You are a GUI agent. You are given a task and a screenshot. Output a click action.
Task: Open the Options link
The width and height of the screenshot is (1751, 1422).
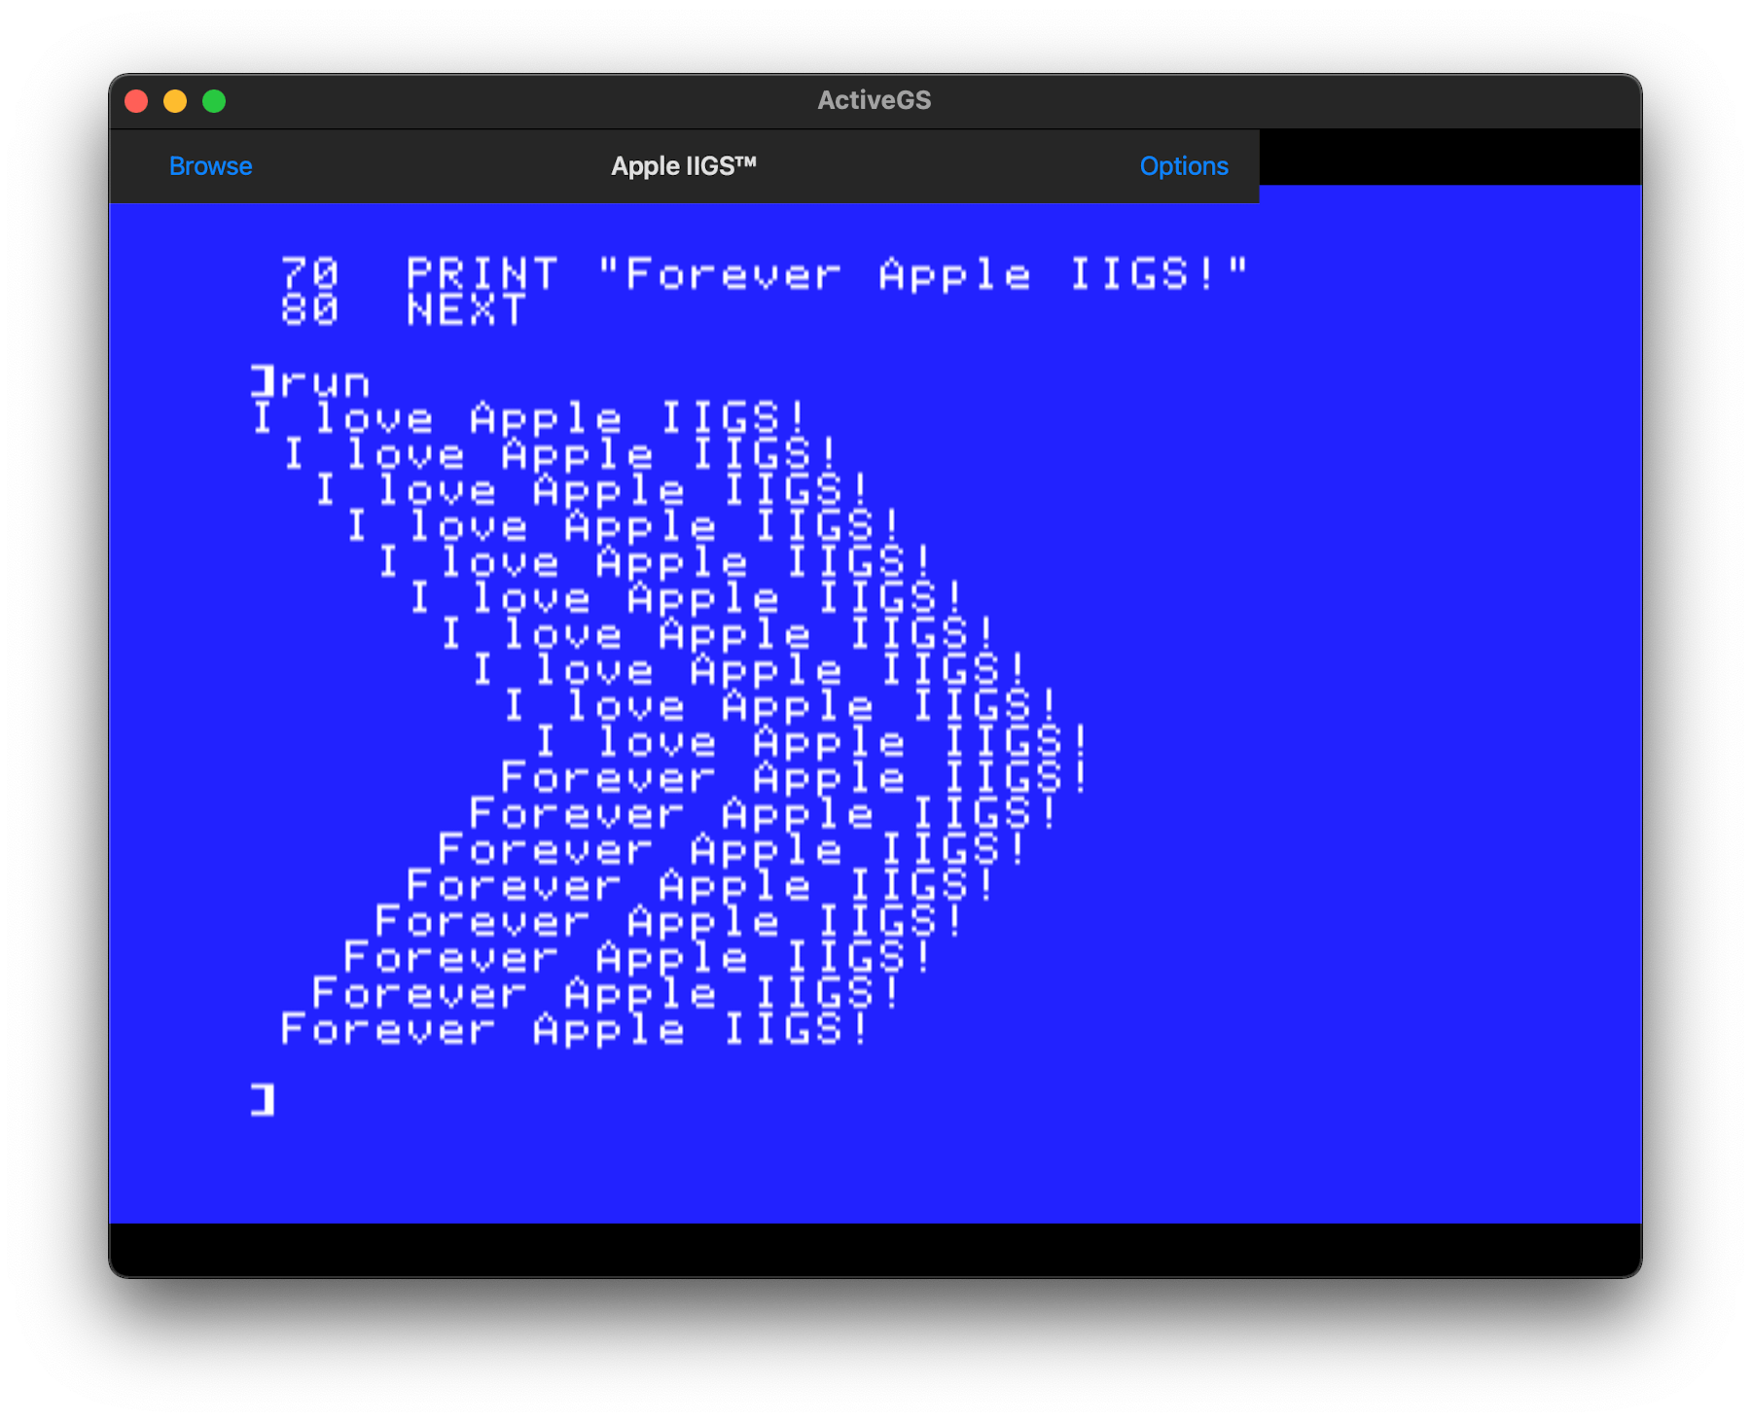(x=1184, y=166)
